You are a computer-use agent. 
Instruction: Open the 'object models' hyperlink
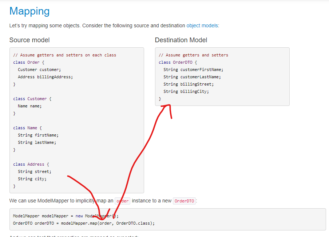click(202, 25)
